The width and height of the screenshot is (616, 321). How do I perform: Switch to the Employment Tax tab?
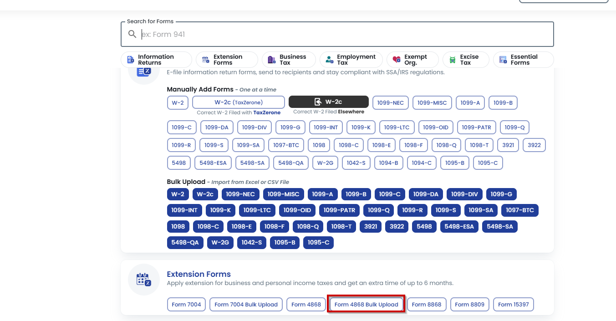pyautogui.click(x=351, y=60)
